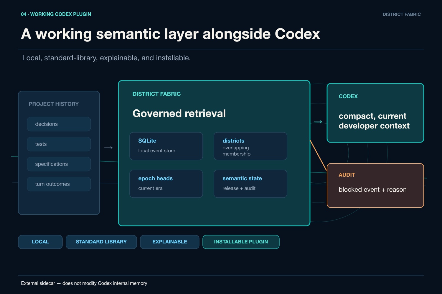The width and height of the screenshot is (442, 294).
Task: Select the decisions item in Project History
Action: click(59, 124)
